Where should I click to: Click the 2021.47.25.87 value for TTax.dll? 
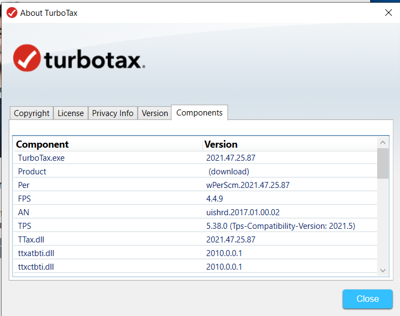pyautogui.click(x=231, y=240)
